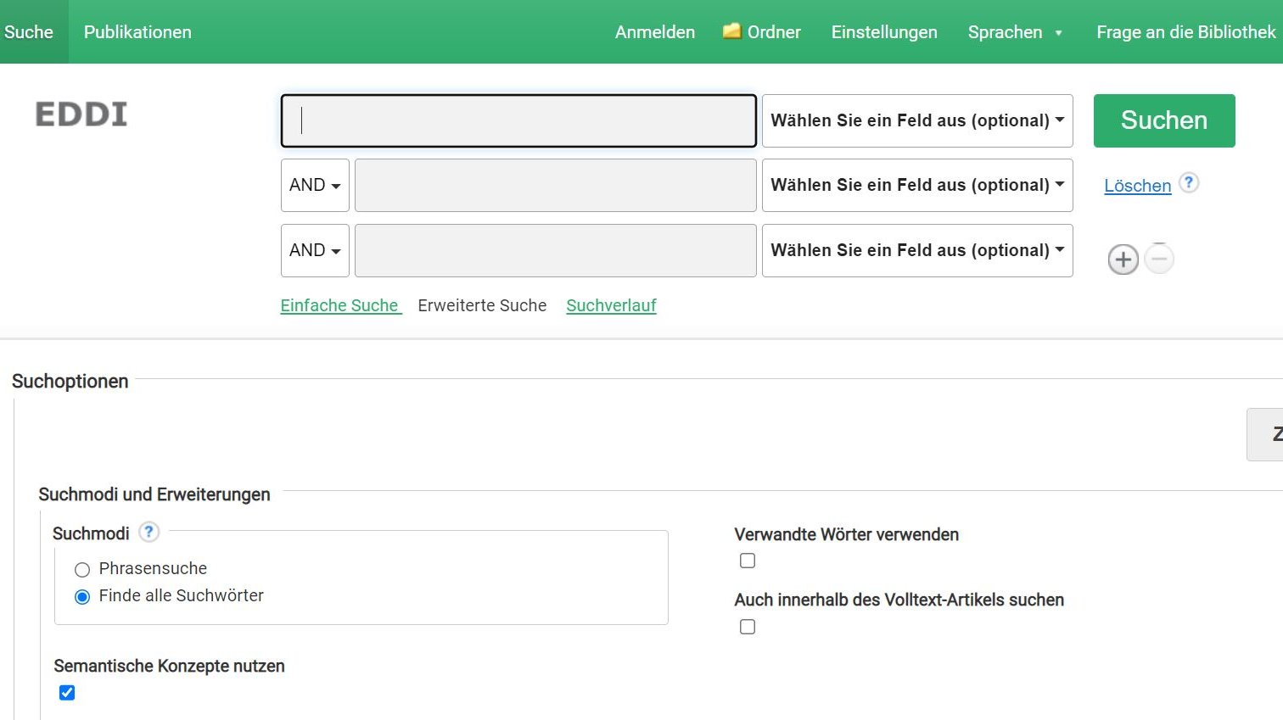This screenshot has height=720, width=1283.
Task: Open Einstellungen in the top navigation
Action: (x=884, y=32)
